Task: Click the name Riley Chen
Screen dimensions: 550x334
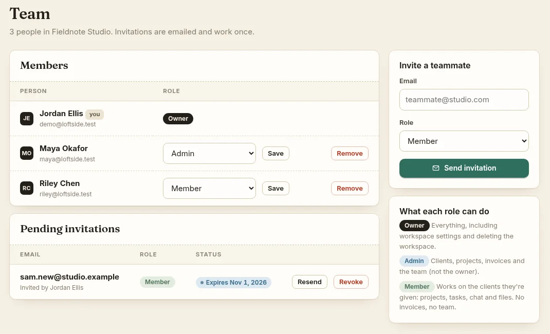Action: coord(60,183)
